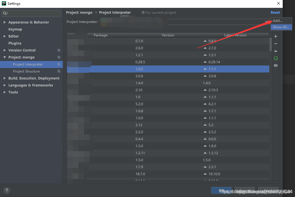295x197 pixels.
Task: Expand the Tools section
Action: [x=4, y=92]
